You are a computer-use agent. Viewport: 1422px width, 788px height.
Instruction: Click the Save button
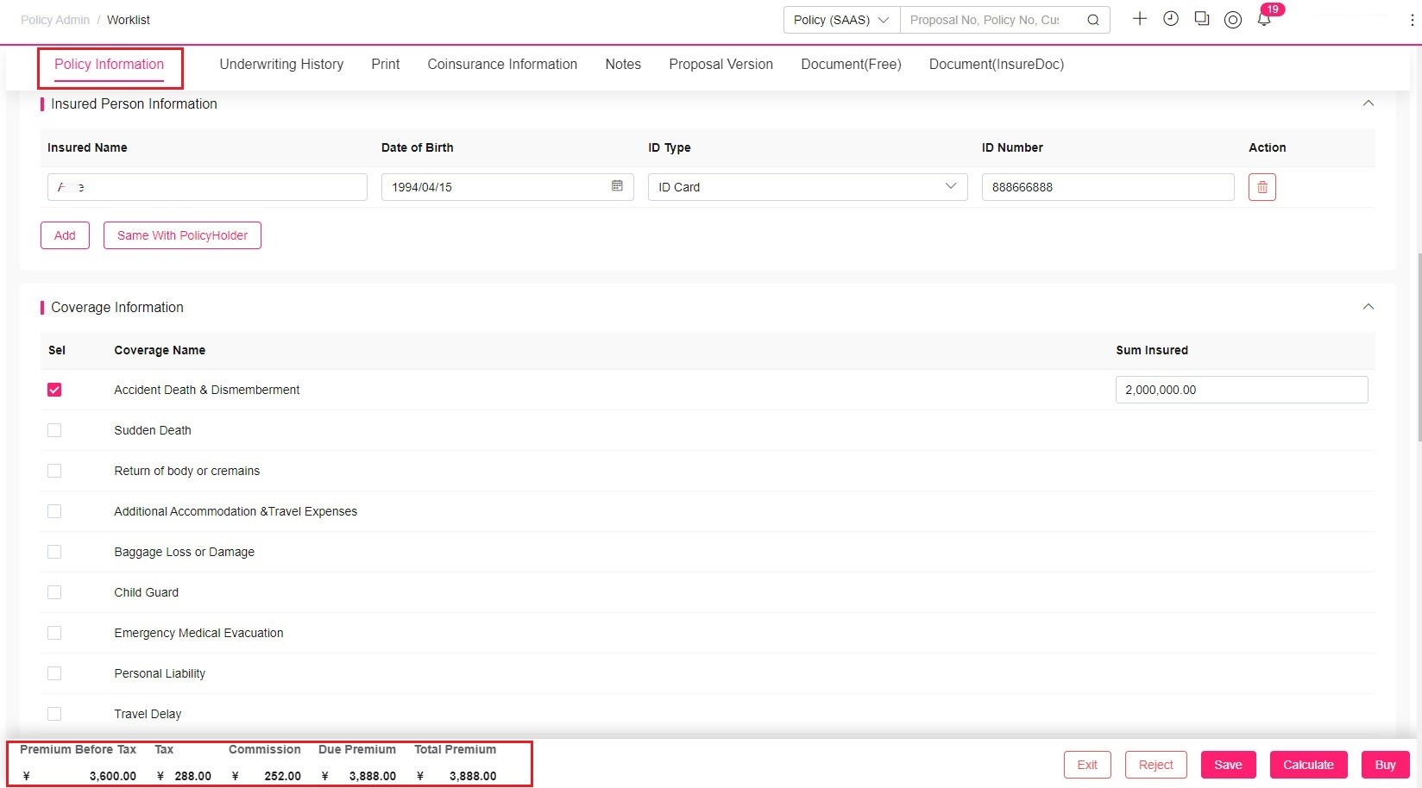click(x=1228, y=765)
